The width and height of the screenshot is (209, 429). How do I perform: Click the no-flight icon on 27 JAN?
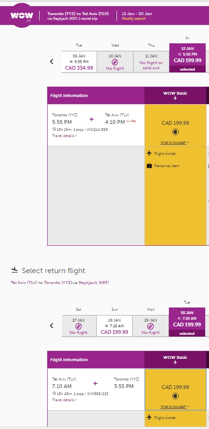[x=78, y=326]
